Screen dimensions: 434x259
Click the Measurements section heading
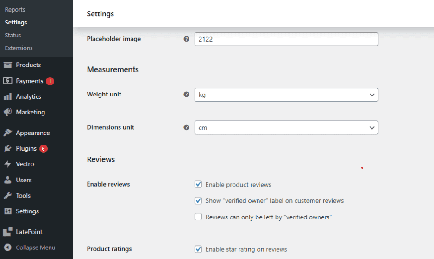113,69
